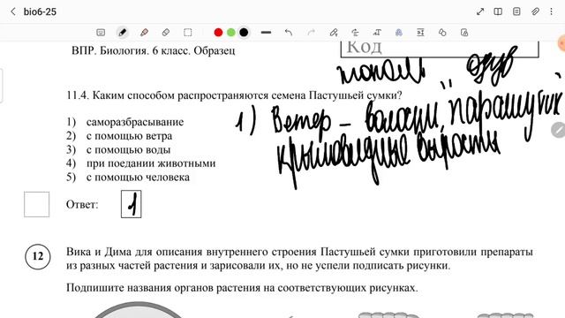Tap the Ответ: label
The image size is (565, 318).
82,204
